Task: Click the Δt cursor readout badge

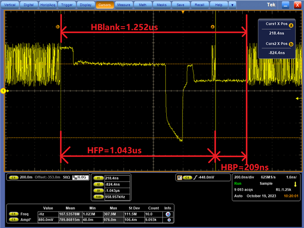Action: tap(98, 190)
